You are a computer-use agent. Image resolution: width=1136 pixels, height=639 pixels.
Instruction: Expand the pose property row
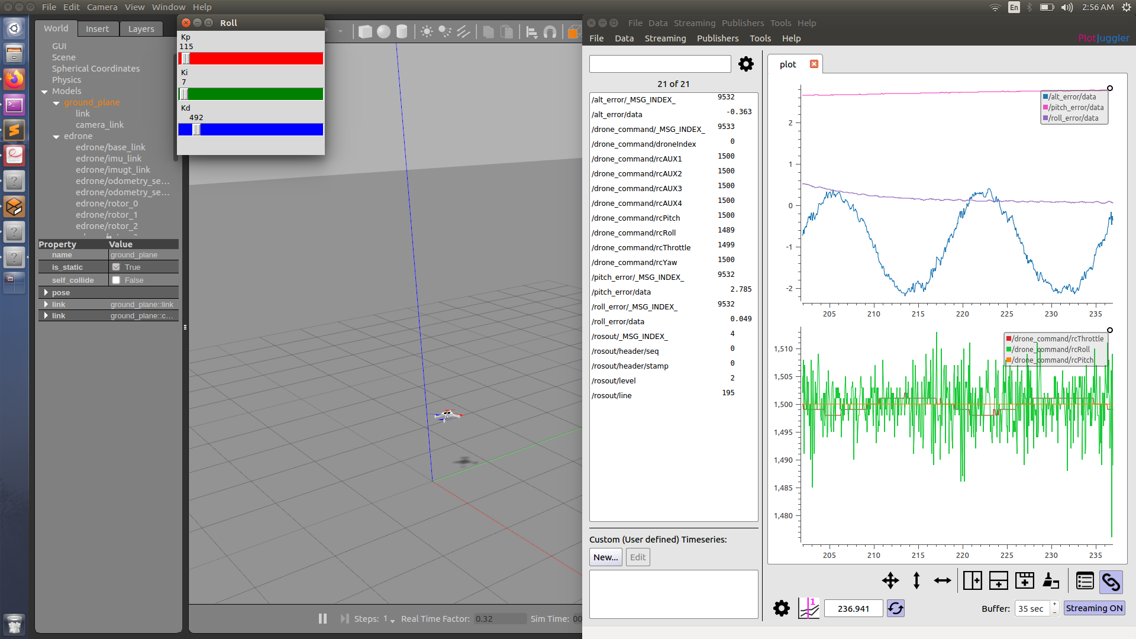(x=46, y=292)
